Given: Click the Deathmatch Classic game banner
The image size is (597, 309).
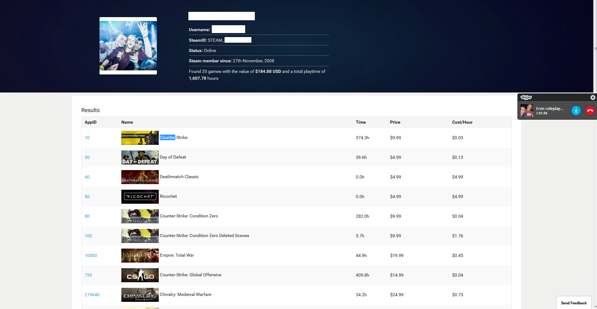Looking at the screenshot, I should point(140,177).
